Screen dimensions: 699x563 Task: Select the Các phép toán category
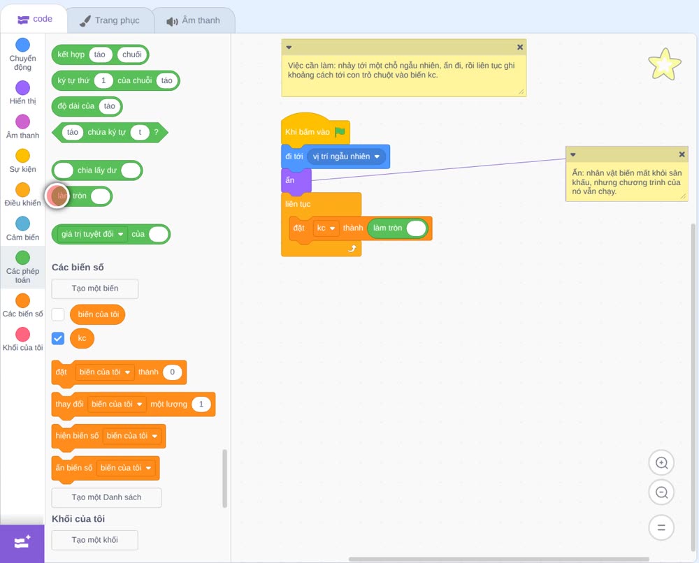(x=23, y=268)
